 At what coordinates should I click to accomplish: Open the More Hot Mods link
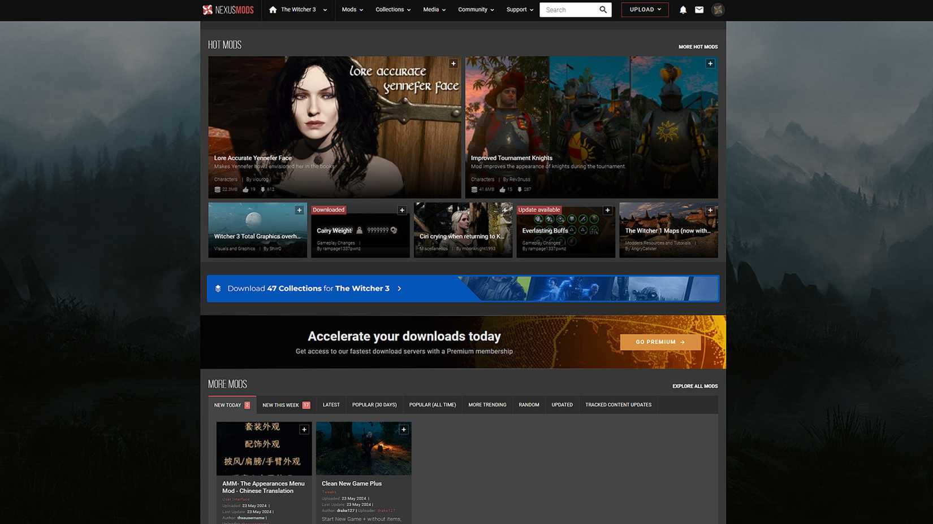[x=698, y=47]
